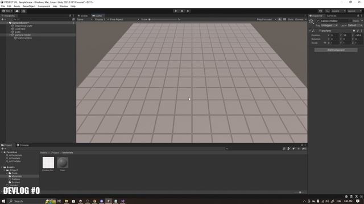Click the Add Component button

[x=336, y=50]
